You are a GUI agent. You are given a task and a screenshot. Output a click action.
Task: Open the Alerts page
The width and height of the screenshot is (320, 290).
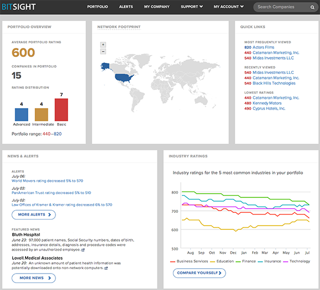(126, 7)
